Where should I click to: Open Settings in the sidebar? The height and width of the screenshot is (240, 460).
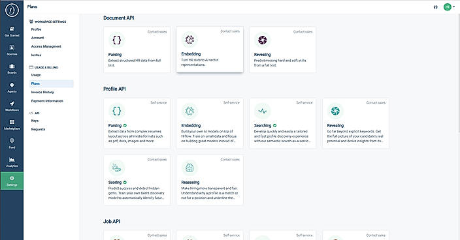(12, 181)
